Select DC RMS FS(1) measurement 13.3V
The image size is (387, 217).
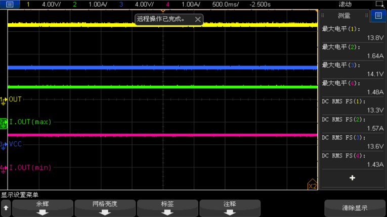(353, 105)
